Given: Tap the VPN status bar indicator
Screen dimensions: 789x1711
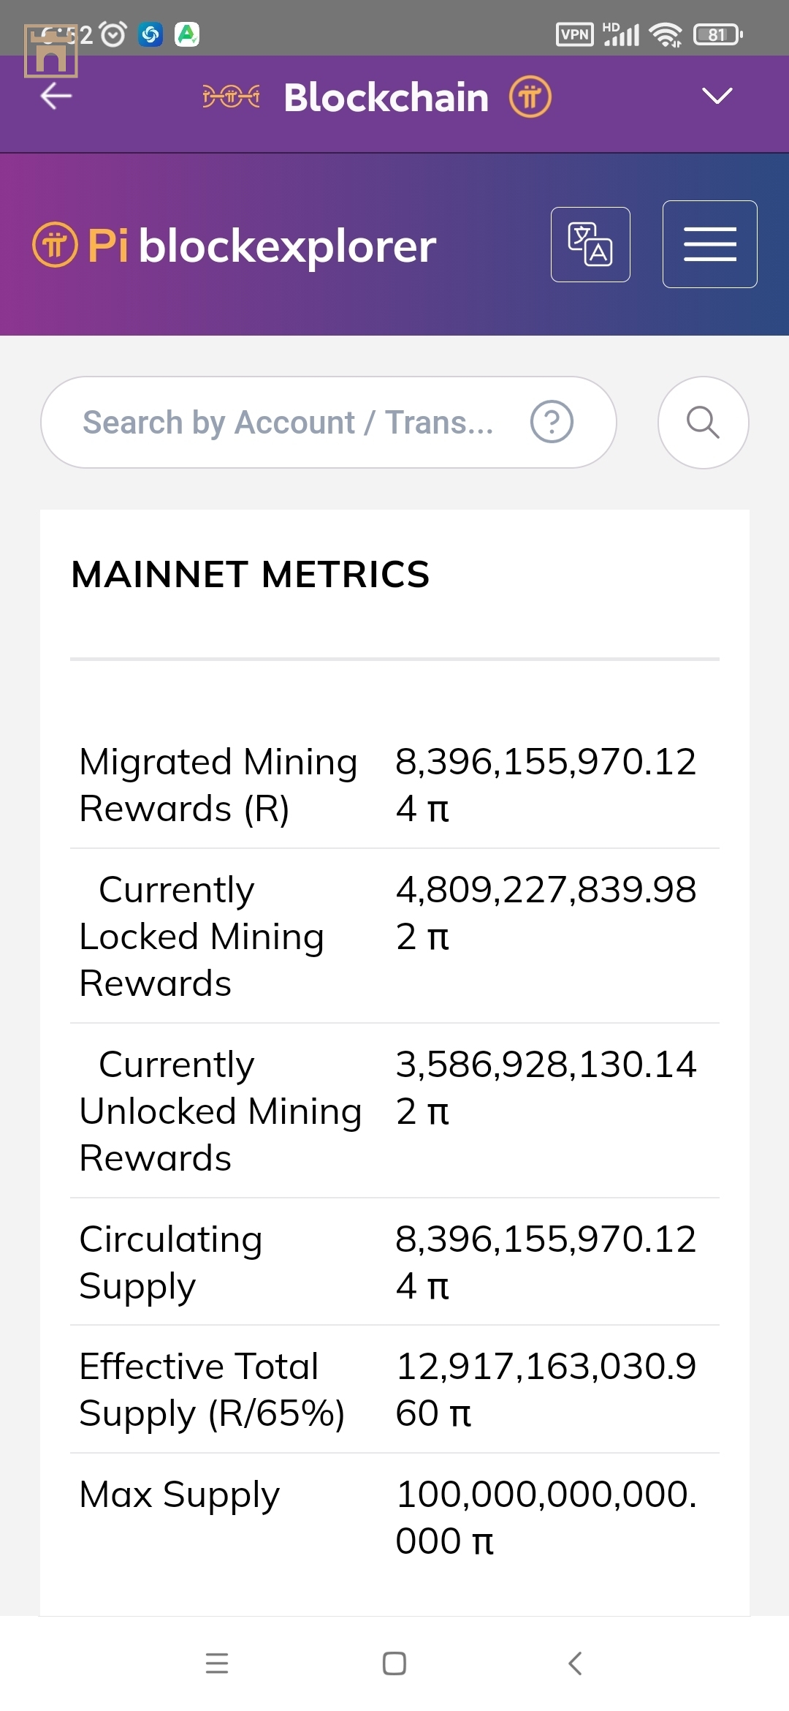Looking at the screenshot, I should 574,34.
